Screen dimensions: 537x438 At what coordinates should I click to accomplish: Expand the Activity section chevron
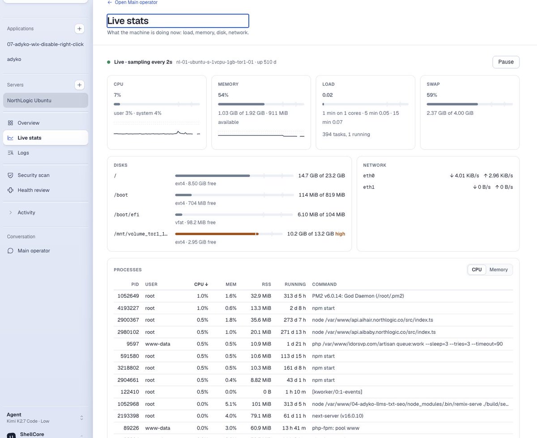(x=10, y=213)
